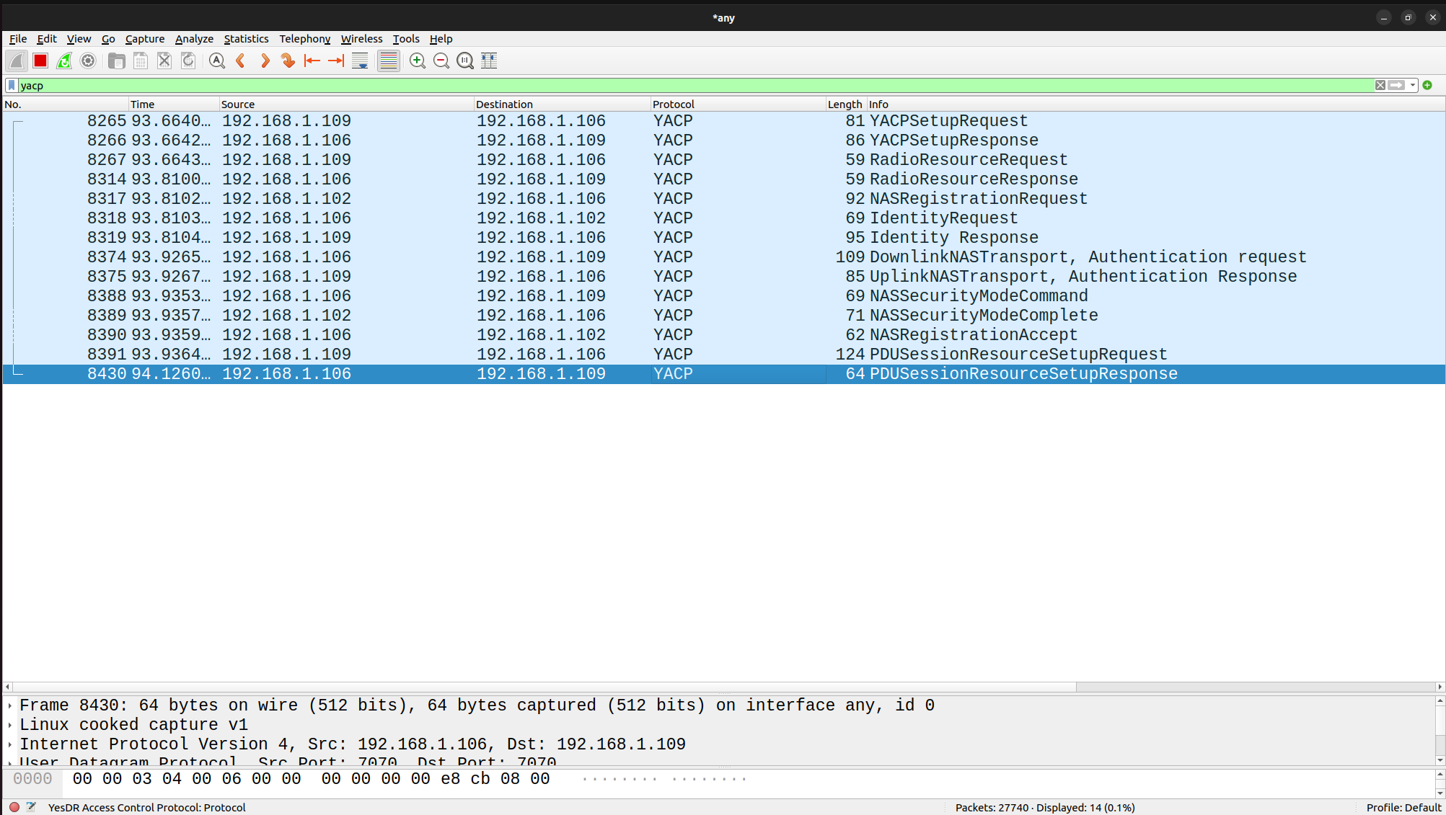Sort by the Length column header

coord(845,104)
